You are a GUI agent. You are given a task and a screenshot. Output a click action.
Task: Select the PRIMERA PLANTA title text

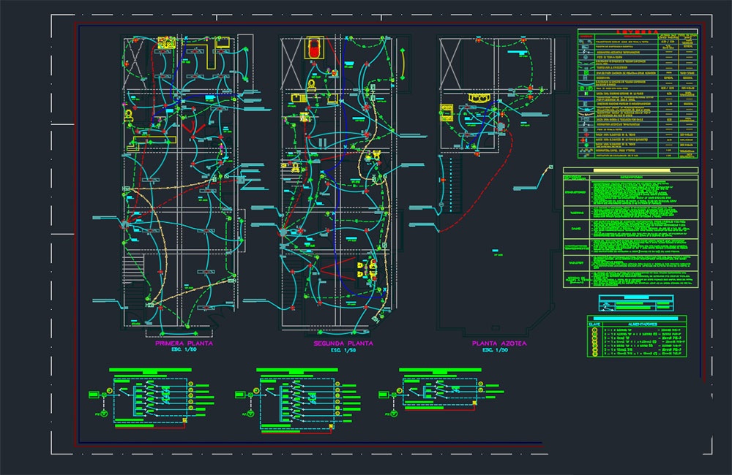click(x=184, y=343)
